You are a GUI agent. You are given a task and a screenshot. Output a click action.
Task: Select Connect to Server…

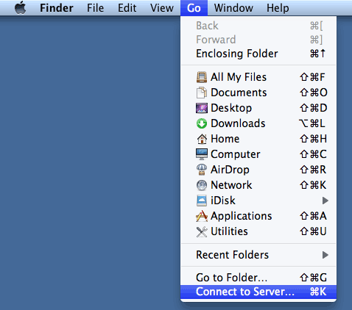(258, 292)
